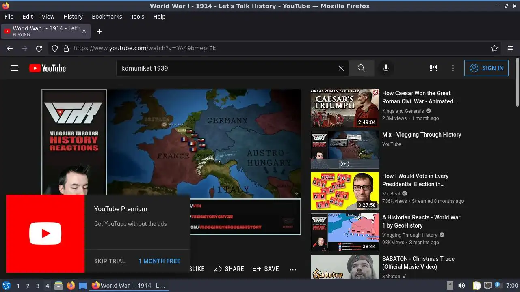Viewport: 520px width, 292px height.
Task: Switch to workspace 3 in taskbar
Action: coord(37,286)
